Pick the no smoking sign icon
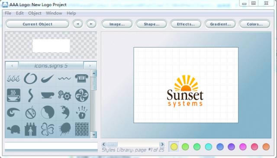This screenshot has height=158, width=277. click(31, 112)
